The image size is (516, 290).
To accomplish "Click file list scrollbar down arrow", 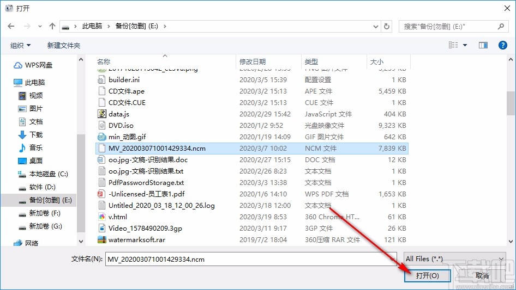I will tap(511, 242).
